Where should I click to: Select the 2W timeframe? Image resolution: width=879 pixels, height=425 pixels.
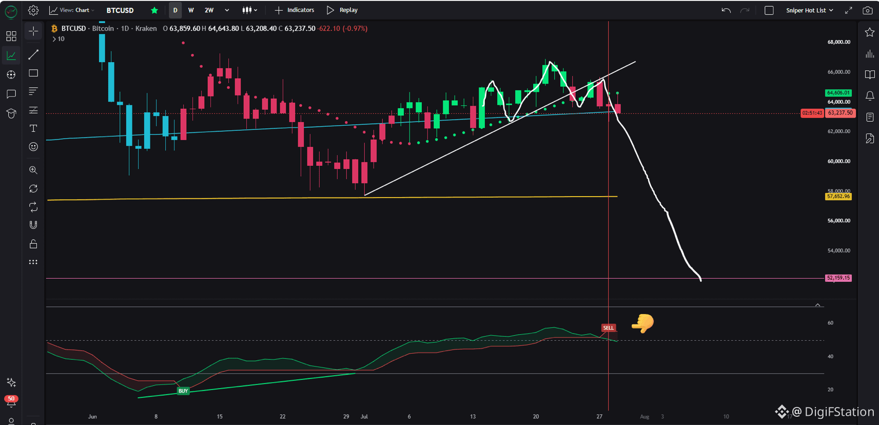coord(209,10)
